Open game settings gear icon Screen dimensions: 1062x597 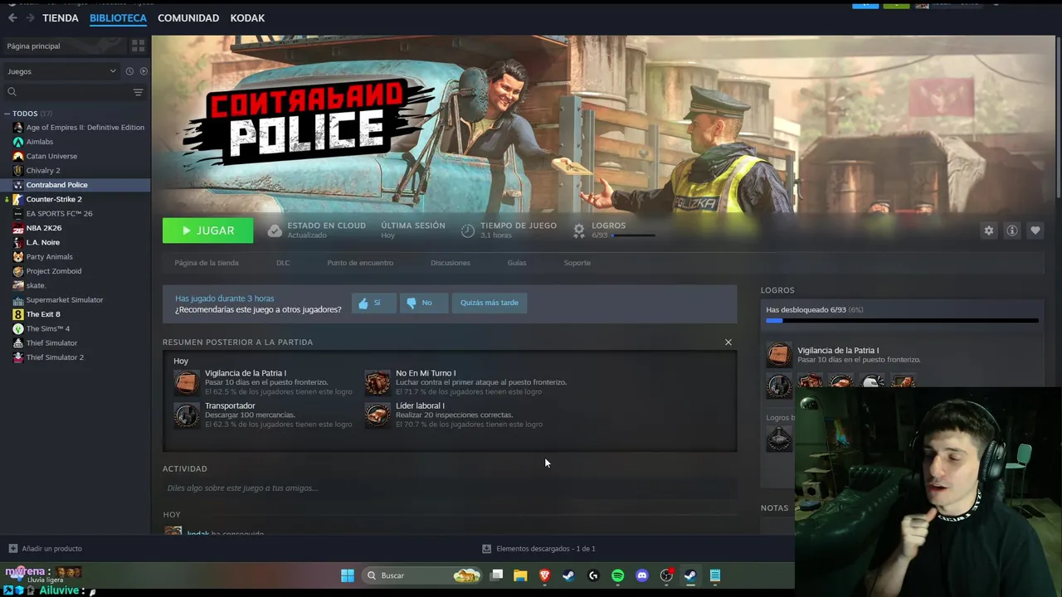tap(988, 231)
